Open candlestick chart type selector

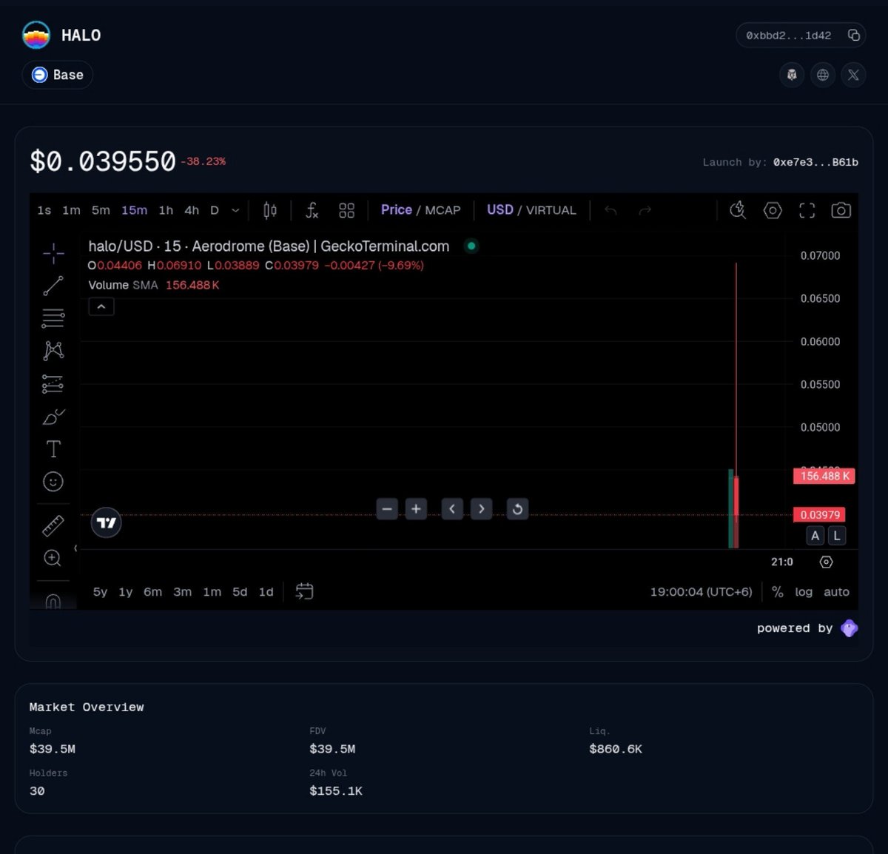tap(270, 210)
